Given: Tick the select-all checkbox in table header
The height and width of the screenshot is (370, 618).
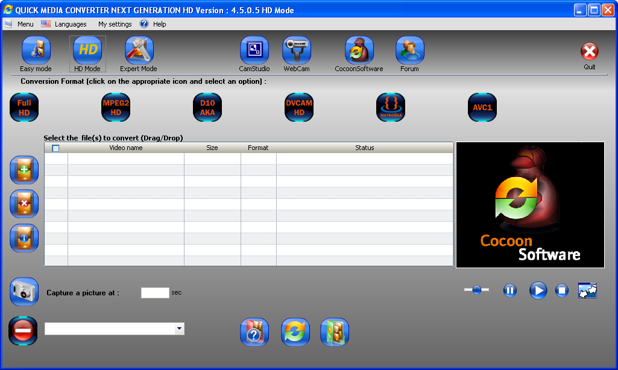Looking at the screenshot, I should coord(55,148).
